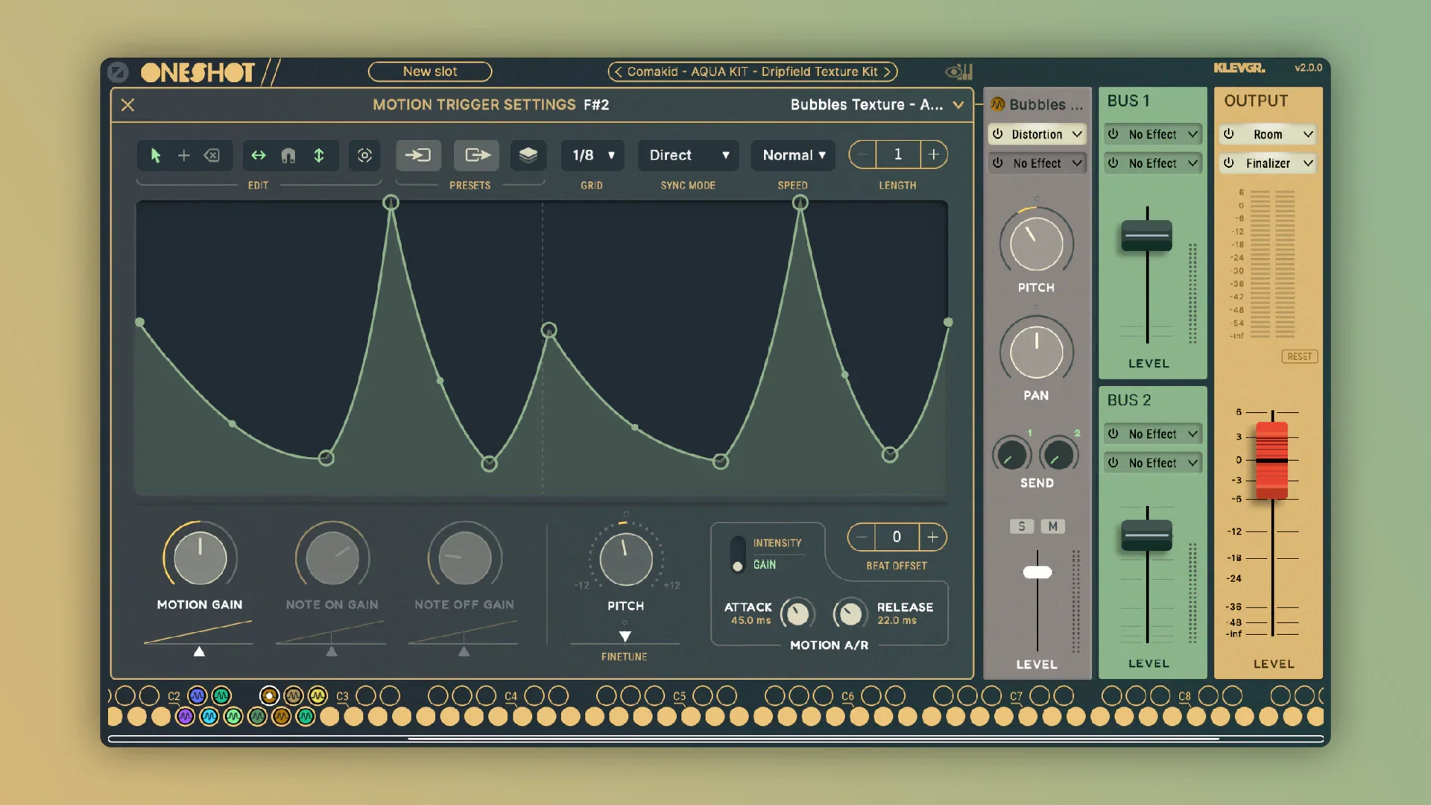Viewport: 1431px width, 805px height.
Task: Click the capture target icon
Action: pos(364,155)
